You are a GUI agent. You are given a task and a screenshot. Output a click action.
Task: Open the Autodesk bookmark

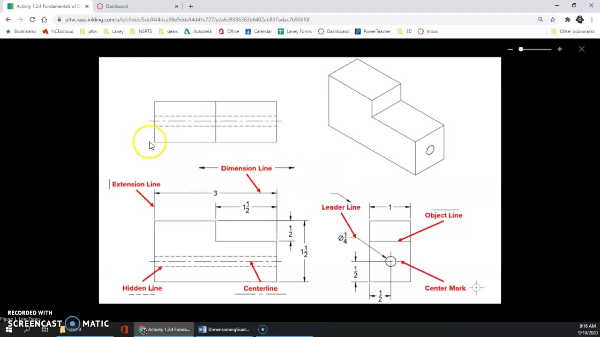click(x=198, y=31)
